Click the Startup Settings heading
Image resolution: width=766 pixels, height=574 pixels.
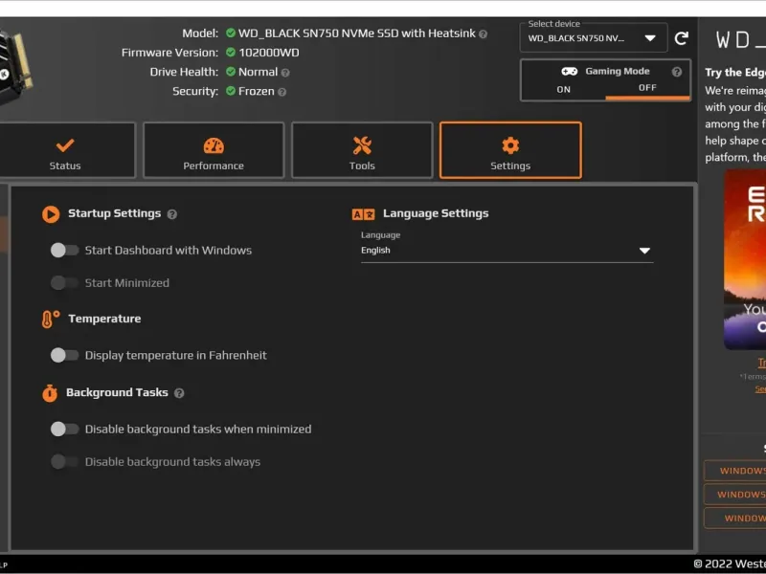(x=114, y=213)
